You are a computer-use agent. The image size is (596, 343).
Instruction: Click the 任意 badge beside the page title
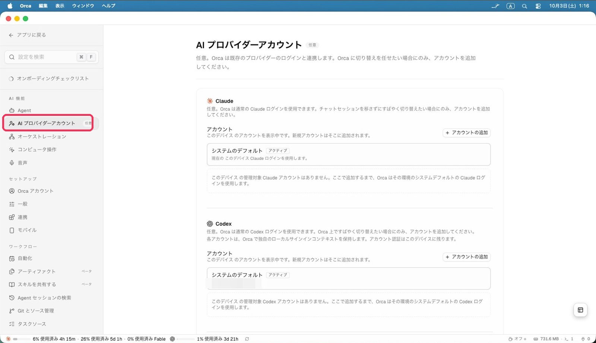(x=312, y=45)
